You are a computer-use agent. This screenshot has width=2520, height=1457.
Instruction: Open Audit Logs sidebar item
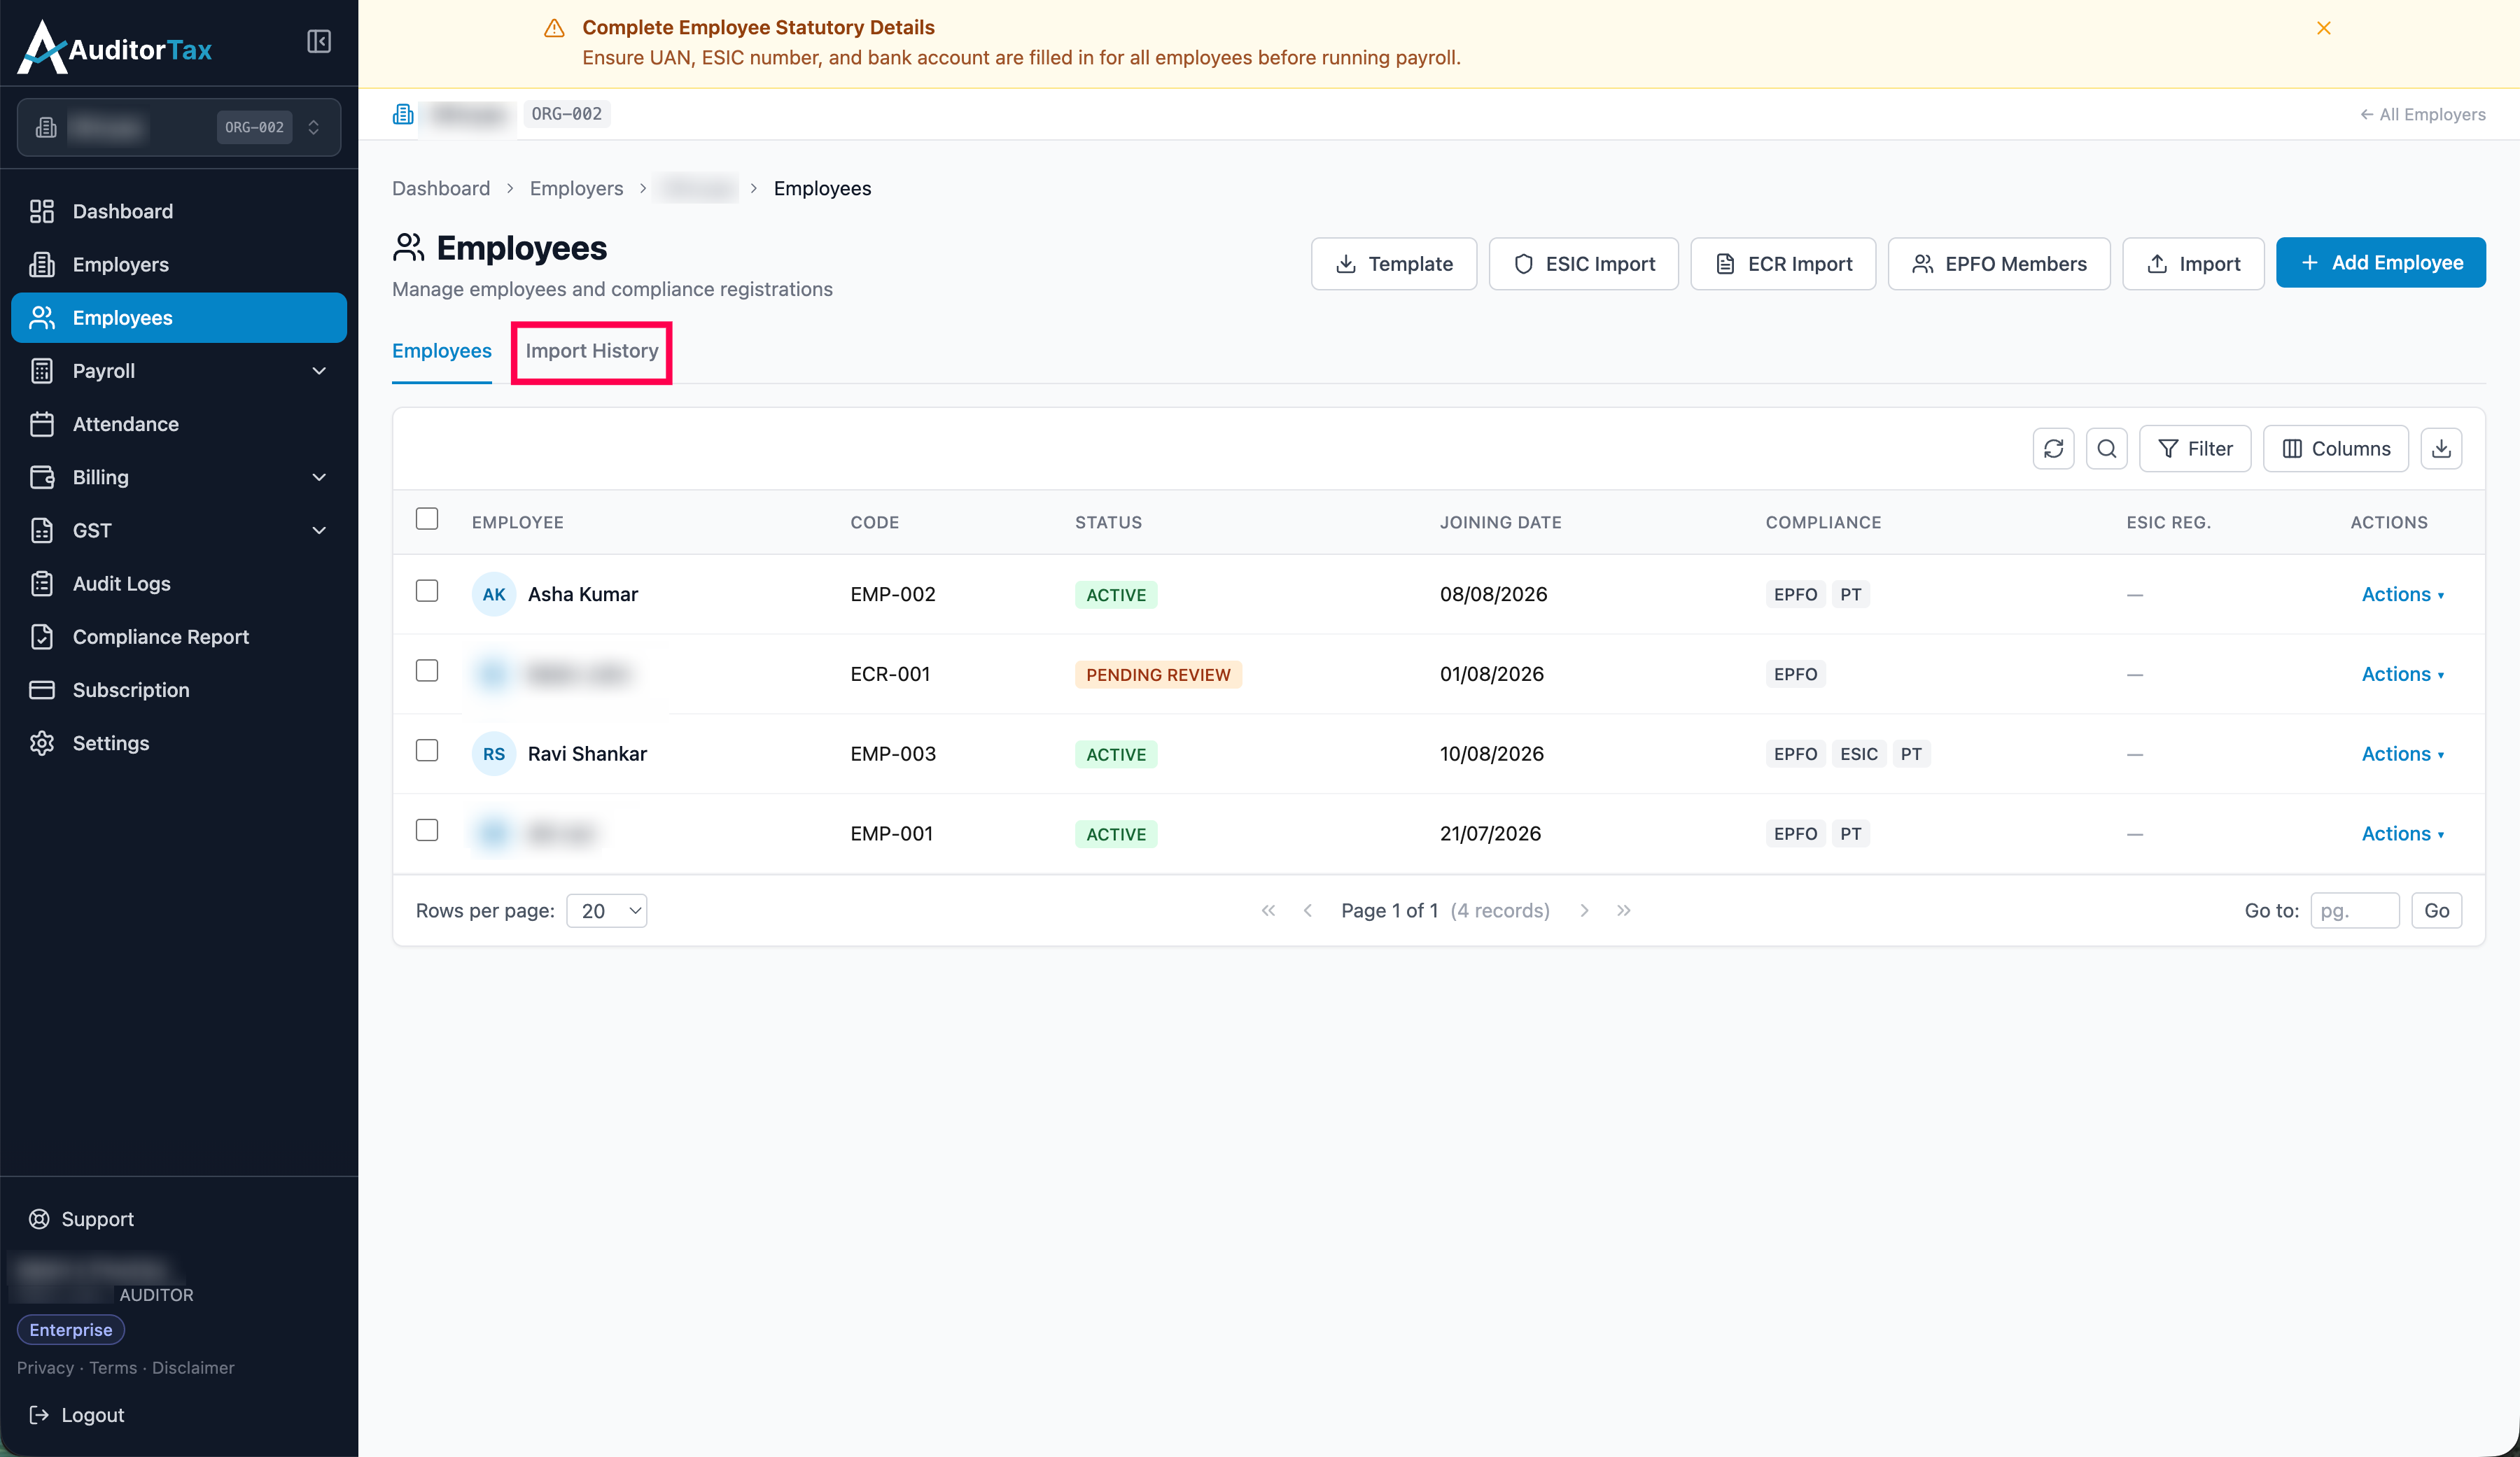click(179, 583)
